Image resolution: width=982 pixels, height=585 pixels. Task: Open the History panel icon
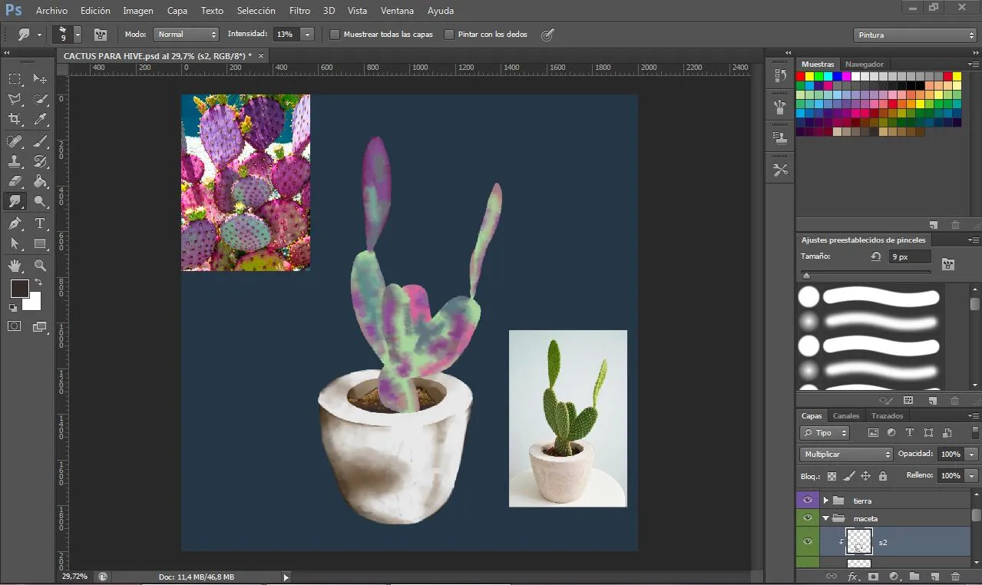point(780,75)
